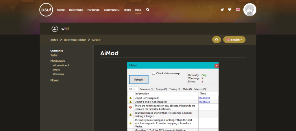Open the community menu
This screenshot has height=131, width=296.
pos(111,10)
